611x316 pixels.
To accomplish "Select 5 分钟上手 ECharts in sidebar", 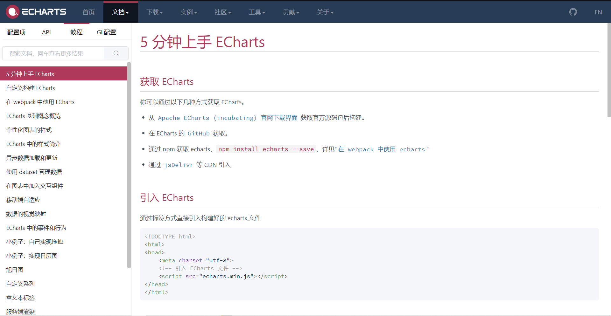I will [64, 74].
